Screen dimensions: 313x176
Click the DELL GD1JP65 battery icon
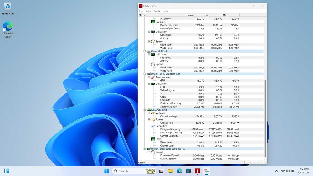149,110
